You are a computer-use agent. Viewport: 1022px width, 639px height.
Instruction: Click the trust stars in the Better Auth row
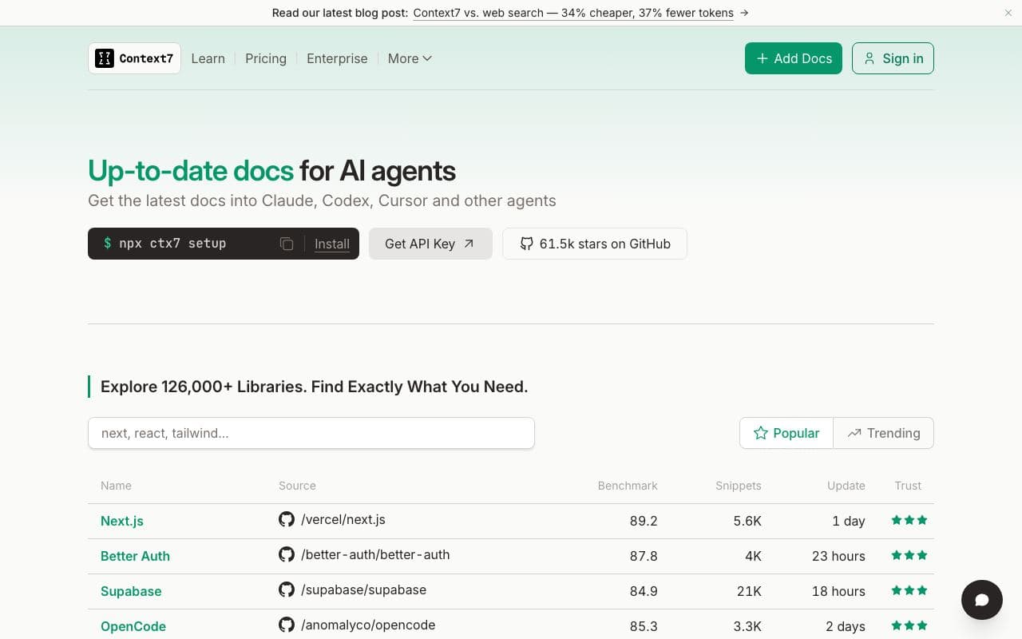[x=909, y=555]
